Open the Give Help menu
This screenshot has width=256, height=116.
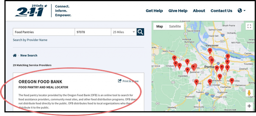(x=178, y=11)
